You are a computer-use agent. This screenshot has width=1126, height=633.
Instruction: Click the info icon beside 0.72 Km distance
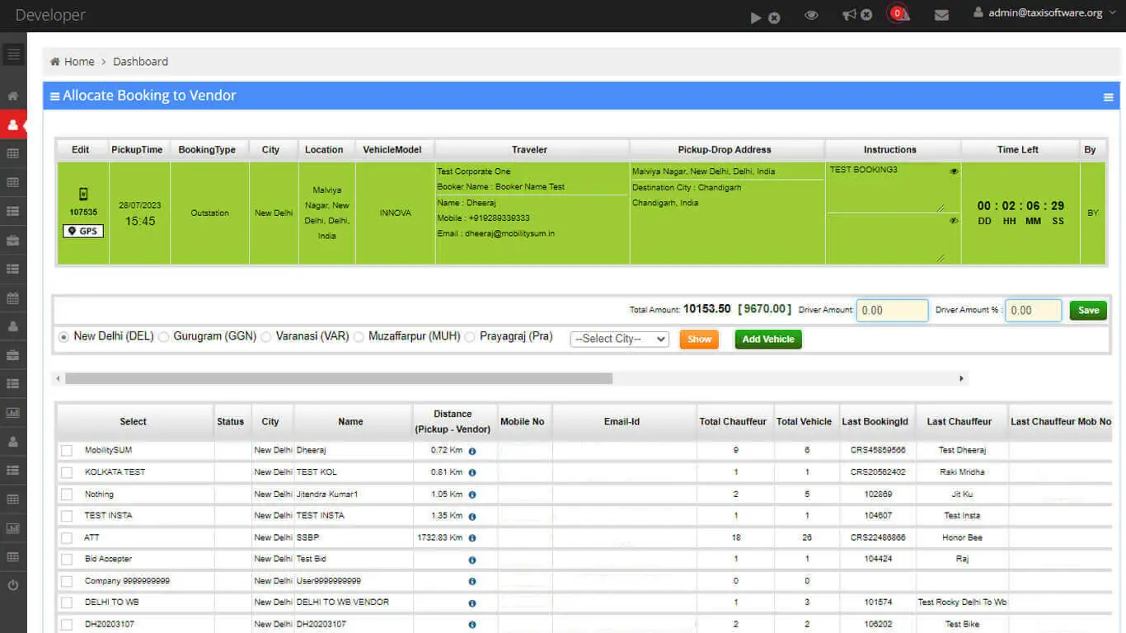(x=472, y=451)
